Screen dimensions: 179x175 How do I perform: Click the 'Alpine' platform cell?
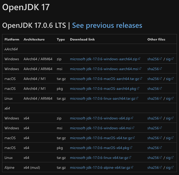pyautogui.click(x=9, y=167)
